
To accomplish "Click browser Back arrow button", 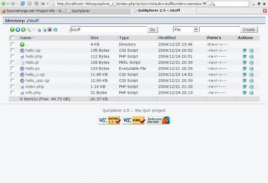I will 3,3.
